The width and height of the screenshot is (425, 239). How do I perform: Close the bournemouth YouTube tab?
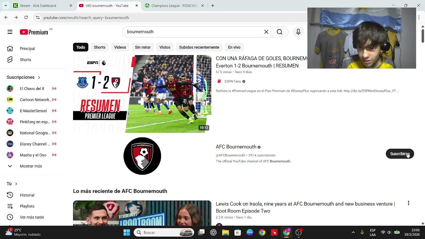[136, 6]
